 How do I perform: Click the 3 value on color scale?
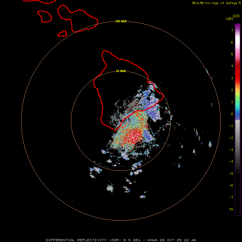(232, 78)
